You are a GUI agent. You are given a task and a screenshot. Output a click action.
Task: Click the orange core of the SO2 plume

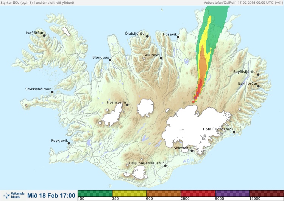(x=203, y=65)
